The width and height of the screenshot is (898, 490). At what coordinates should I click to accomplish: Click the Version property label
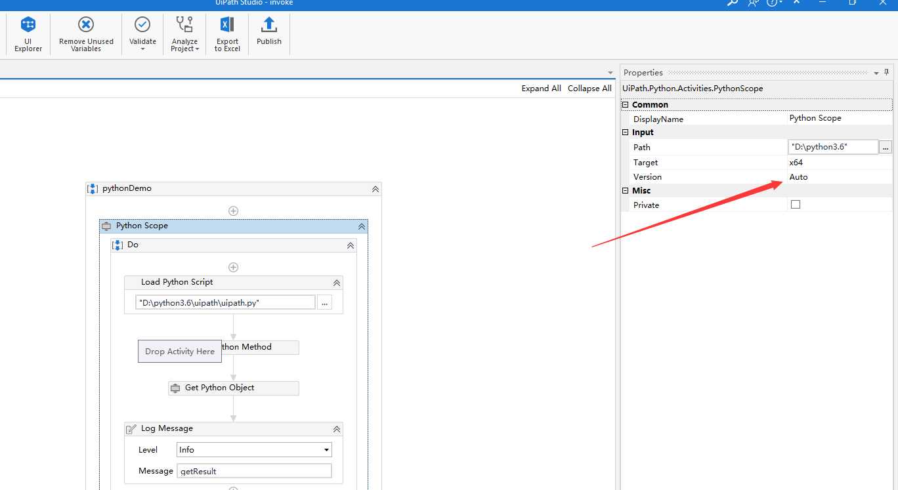tap(647, 177)
